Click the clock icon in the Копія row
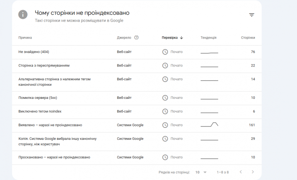The height and width of the screenshot is (180, 297). [x=165, y=139]
